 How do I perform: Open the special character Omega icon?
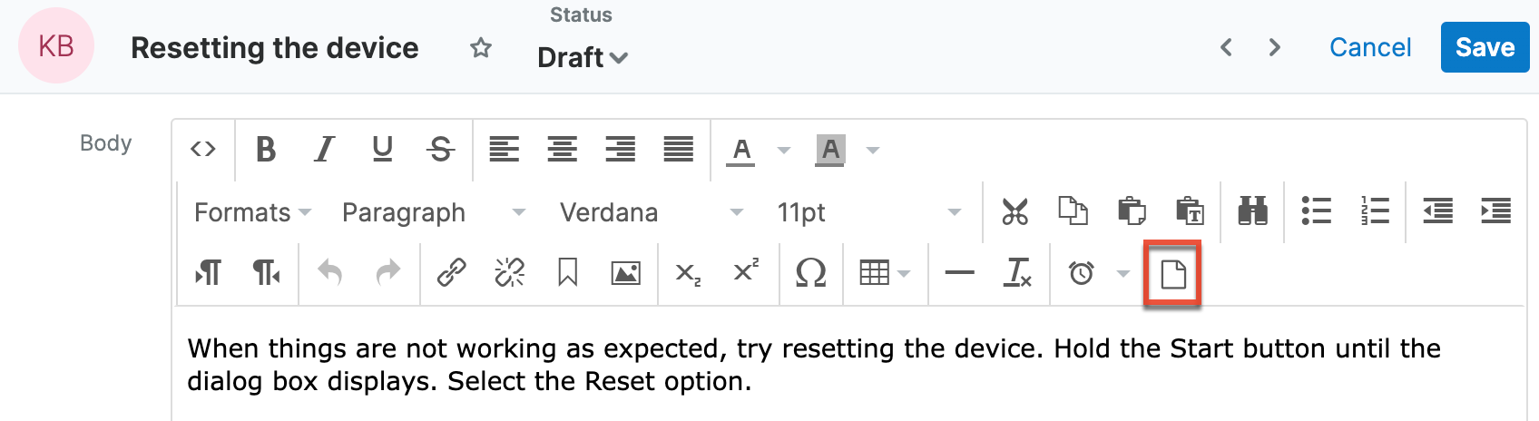(x=810, y=272)
